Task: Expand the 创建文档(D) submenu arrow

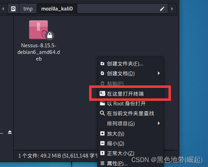Action: coord(159,73)
